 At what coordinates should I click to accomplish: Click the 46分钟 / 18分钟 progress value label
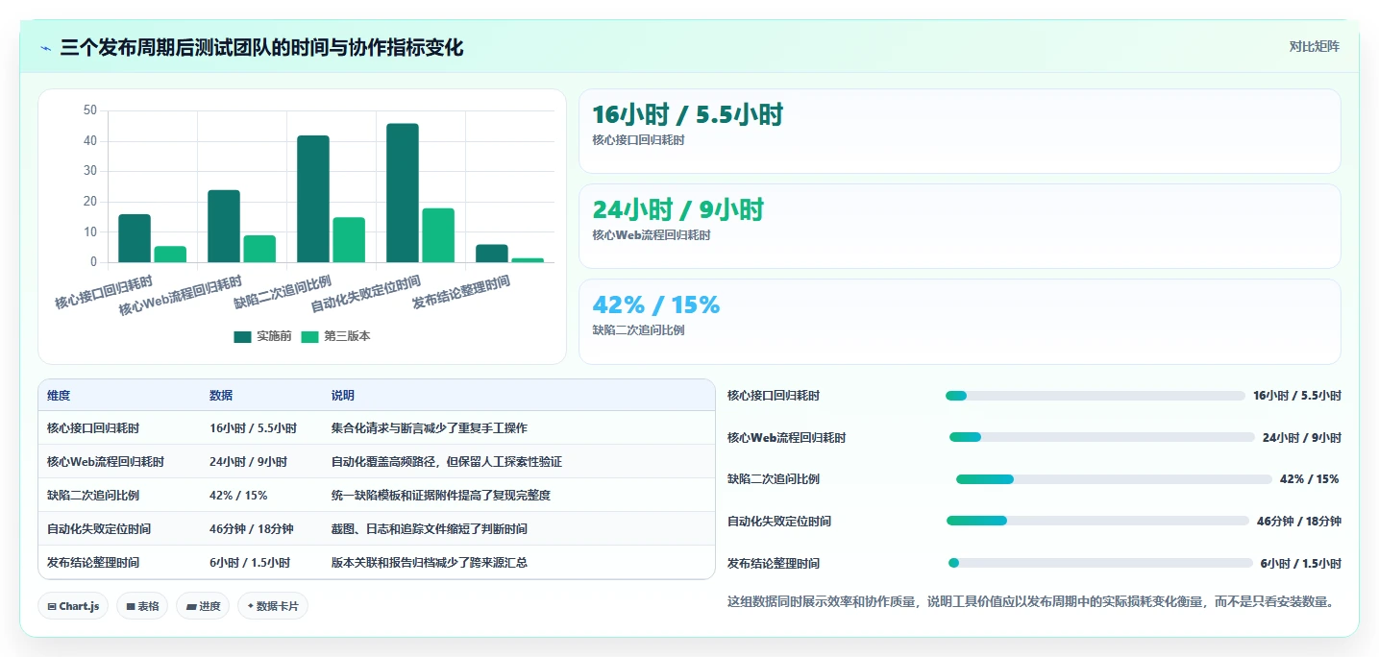pyautogui.click(x=1299, y=522)
